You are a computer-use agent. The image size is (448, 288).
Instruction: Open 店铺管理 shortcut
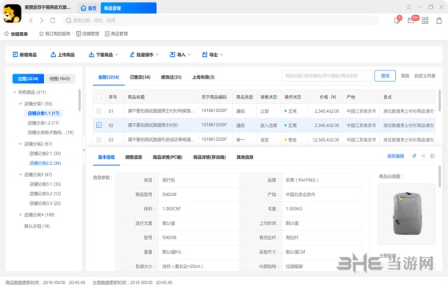point(87,34)
